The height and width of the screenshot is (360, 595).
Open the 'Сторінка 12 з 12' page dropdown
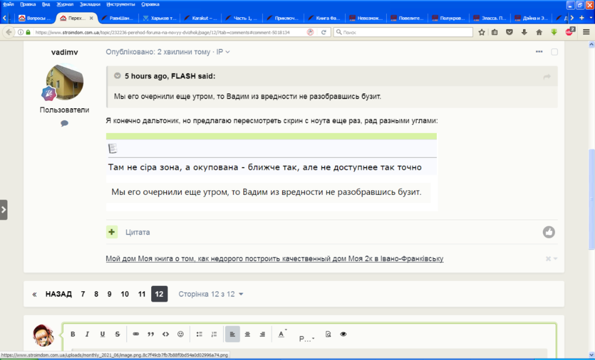pyautogui.click(x=211, y=294)
